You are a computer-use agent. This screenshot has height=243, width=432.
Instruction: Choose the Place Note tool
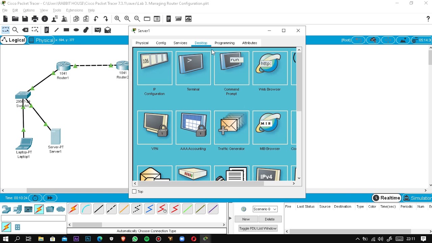(x=47, y=30)
